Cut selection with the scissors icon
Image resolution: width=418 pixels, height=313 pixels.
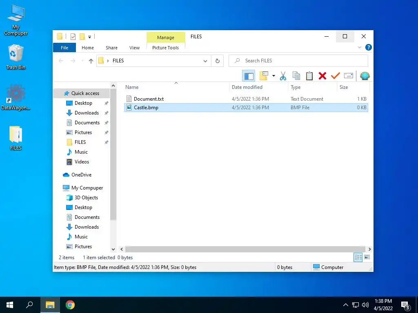(x=283, y=76)
